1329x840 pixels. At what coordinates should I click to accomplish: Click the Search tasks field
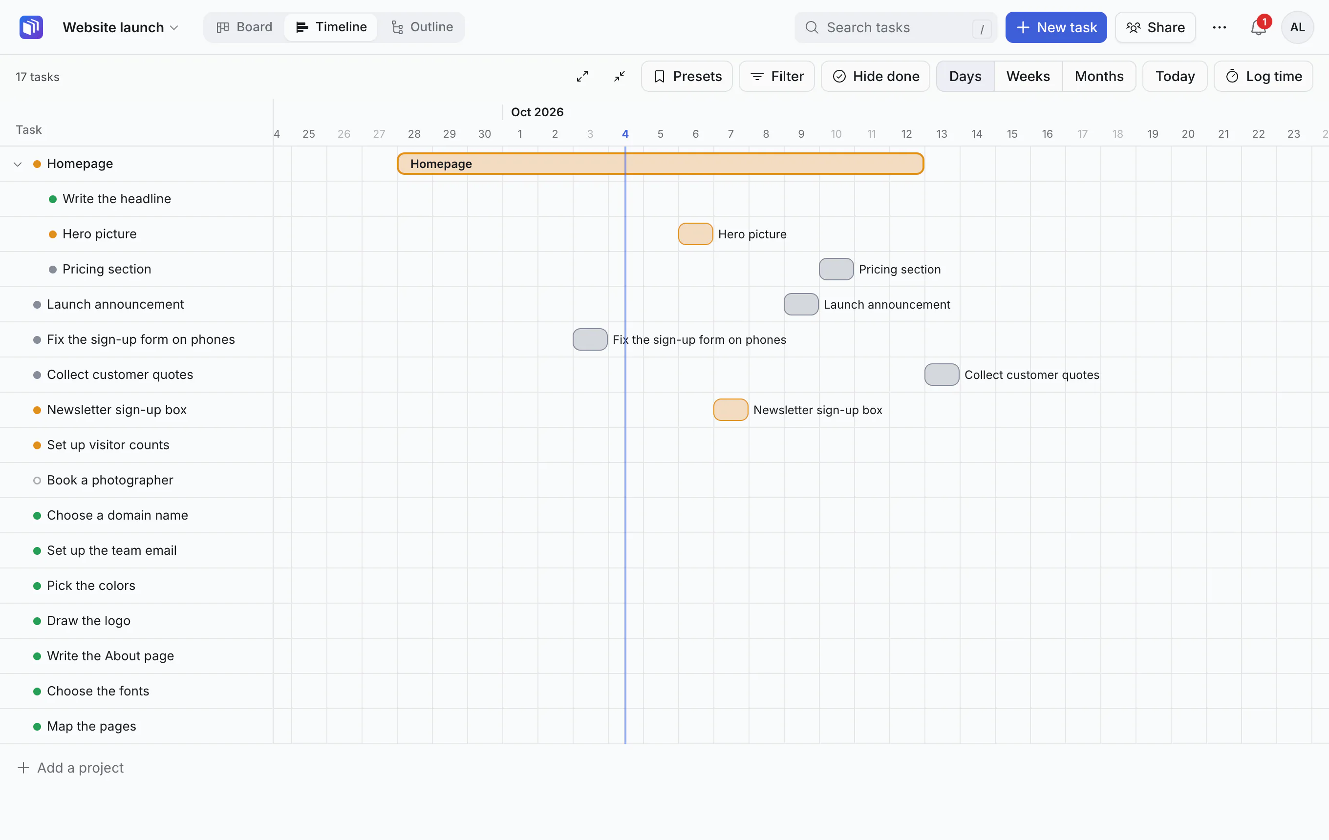(x=896, y=27)
